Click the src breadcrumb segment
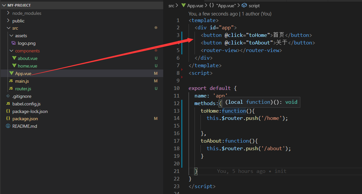Screen dimensions: 362x194 point(171,6)
